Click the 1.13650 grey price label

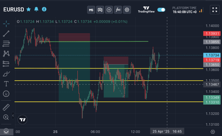212,65
